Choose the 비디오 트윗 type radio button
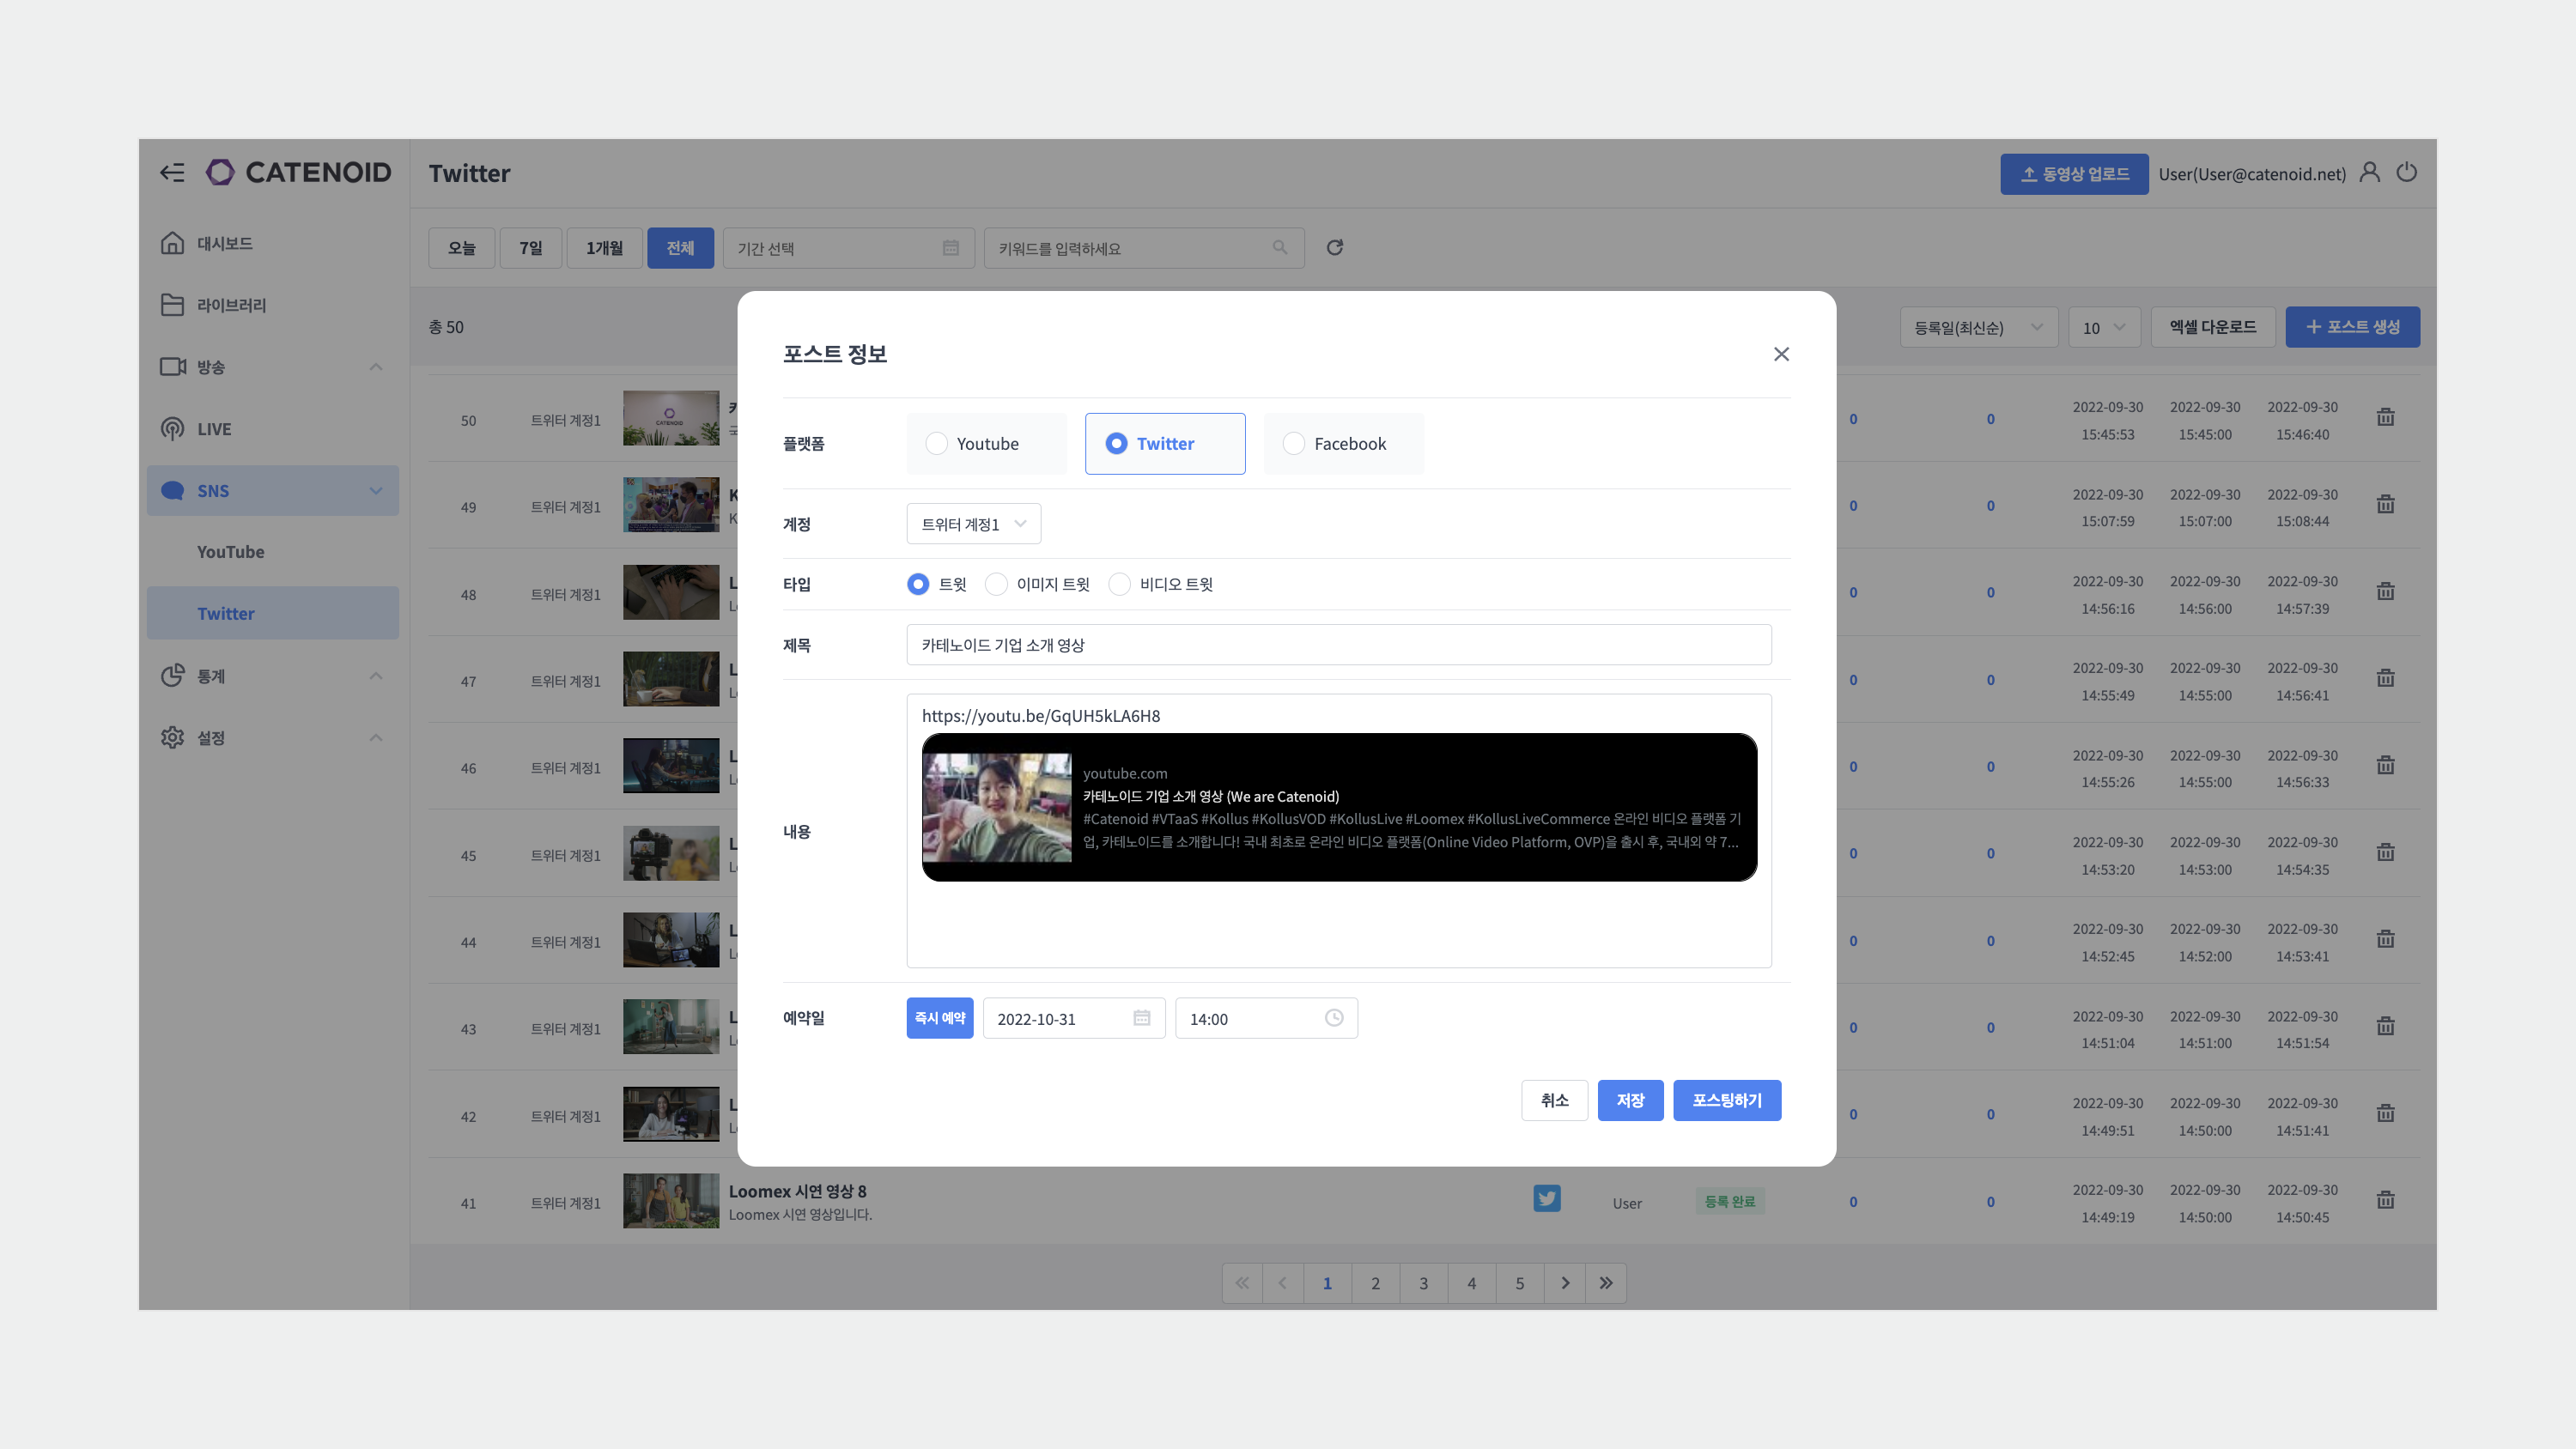Screen dimensions: 2576x1449 (x=1120, y=584)
